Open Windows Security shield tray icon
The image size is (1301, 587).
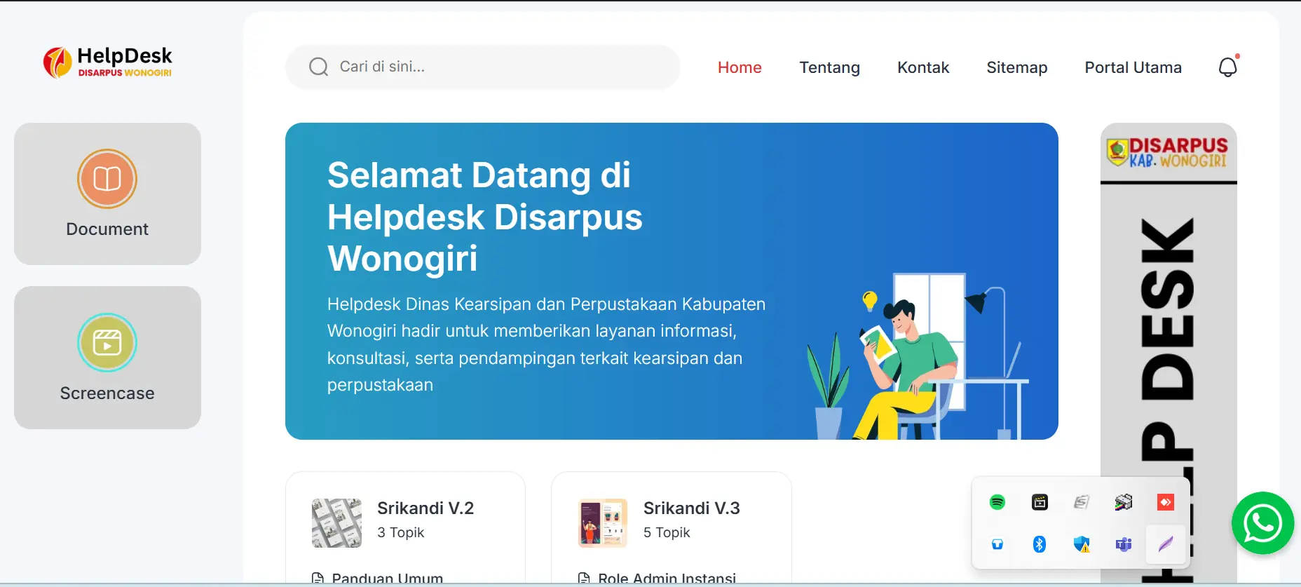[x=1082, y=544]
